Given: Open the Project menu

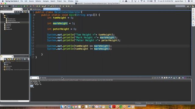Looking at the screenshot, I should pos(59,1).
